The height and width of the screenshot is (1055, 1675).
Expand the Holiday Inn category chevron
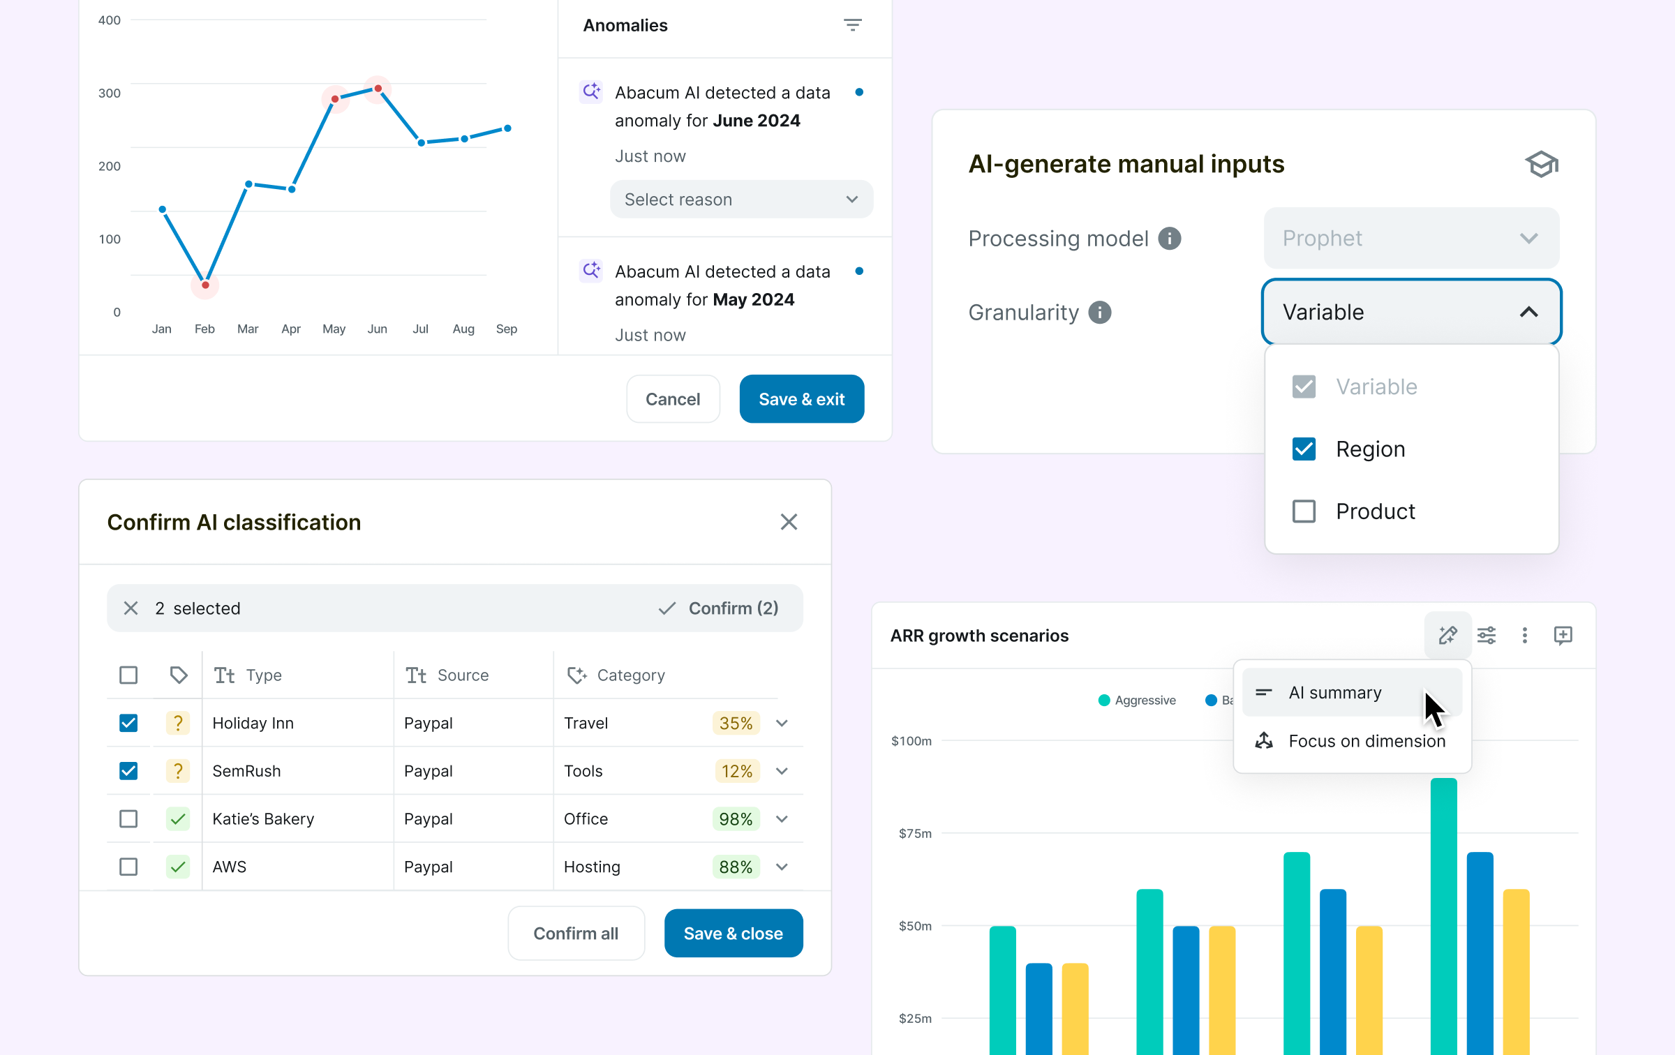click(x=782, y=723)
